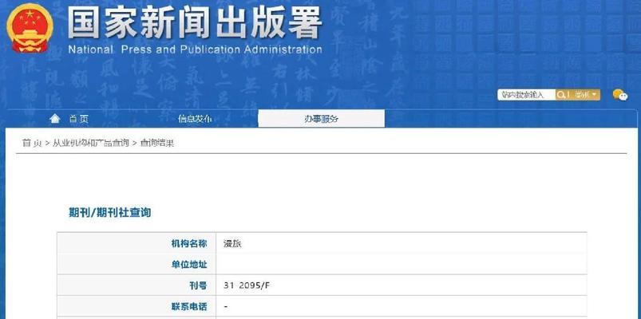Click the 联系电话 row label

(x=189, y=306)
